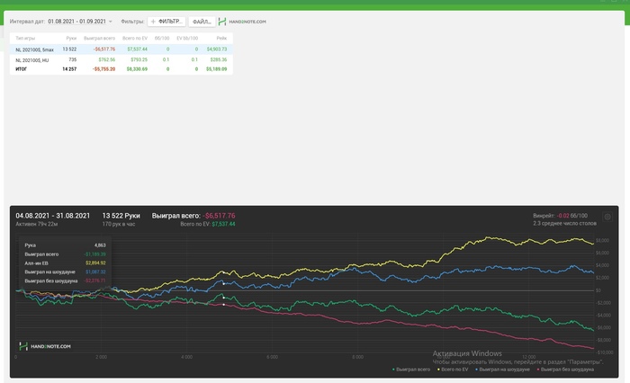
Task: Click Активен 79ч 22м text
Action: tap(37, 224)
